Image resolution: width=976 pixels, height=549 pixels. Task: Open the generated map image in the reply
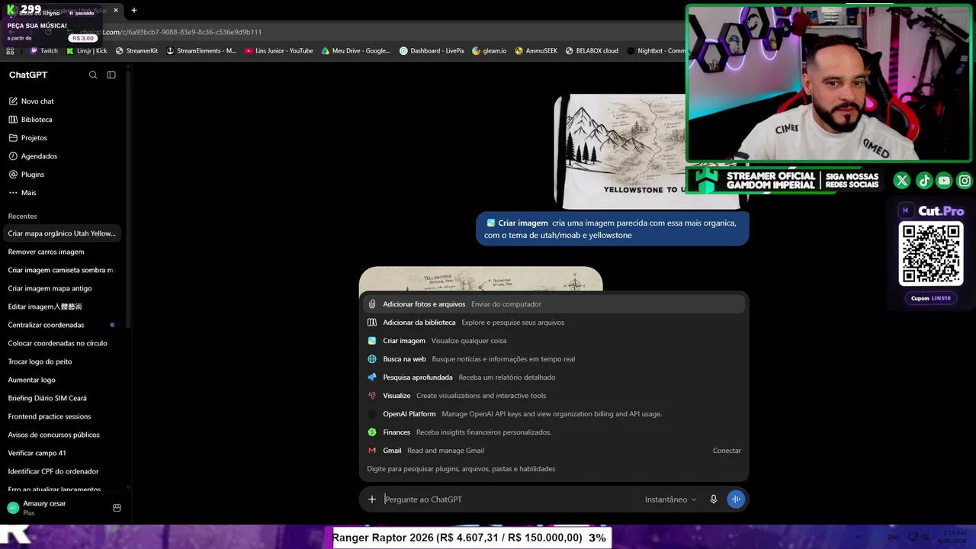481,279
